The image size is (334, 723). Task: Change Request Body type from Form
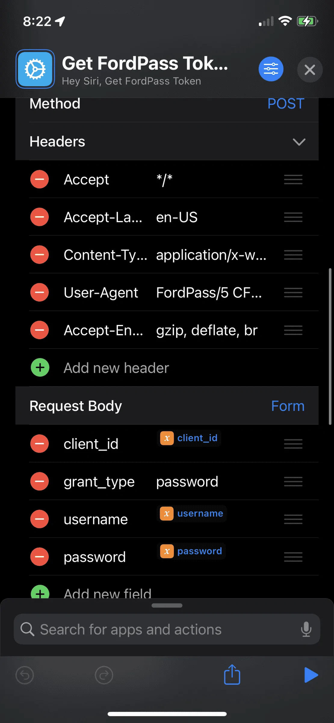coord(288,406)
